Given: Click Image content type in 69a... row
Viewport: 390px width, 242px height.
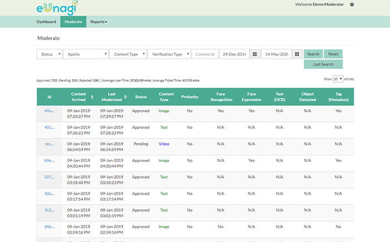Looking at the screenshot, I should (x=164, y=111).
